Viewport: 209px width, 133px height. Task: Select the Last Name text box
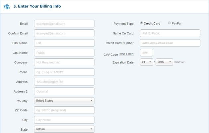[x=64, y=52]
